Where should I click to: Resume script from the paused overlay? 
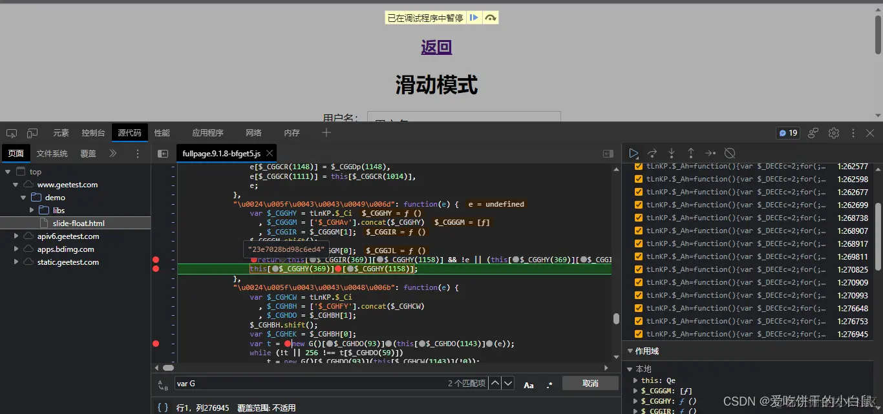tap(474, 18)
